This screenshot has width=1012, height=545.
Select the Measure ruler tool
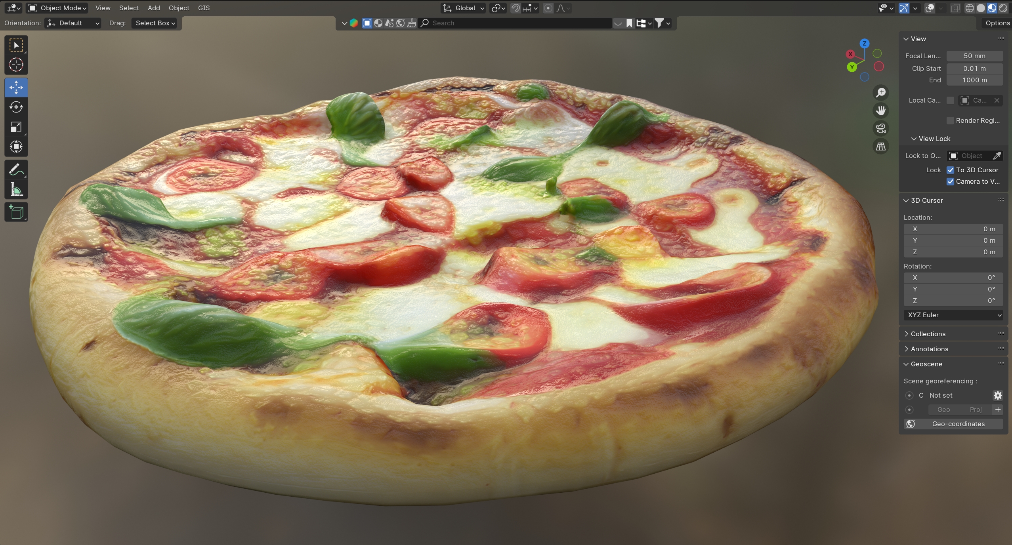(x=16, y=190)
